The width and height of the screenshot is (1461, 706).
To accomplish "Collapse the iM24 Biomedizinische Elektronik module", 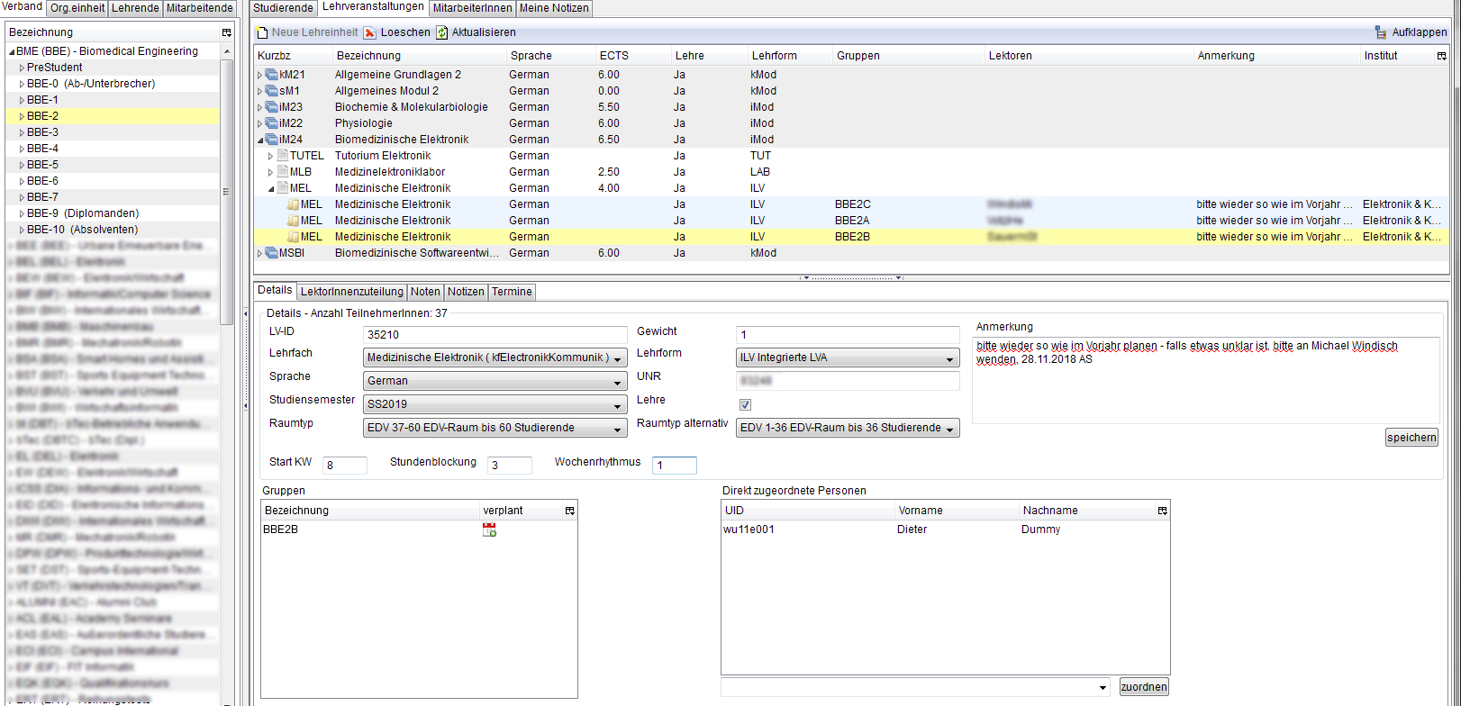I will (260, 140).
